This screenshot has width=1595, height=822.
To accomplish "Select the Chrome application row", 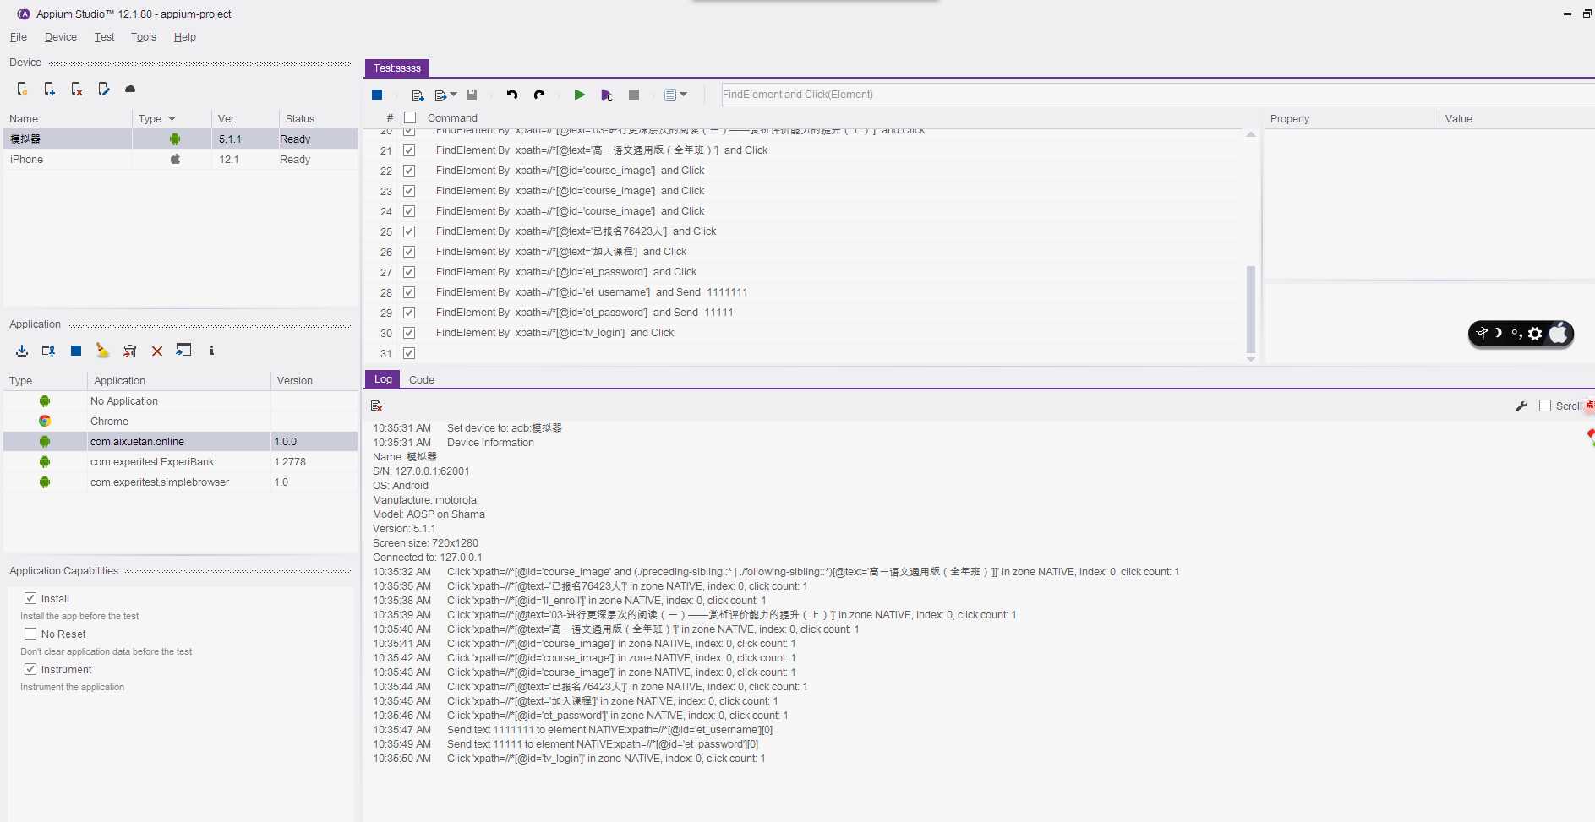I will [x=181, y=422].
